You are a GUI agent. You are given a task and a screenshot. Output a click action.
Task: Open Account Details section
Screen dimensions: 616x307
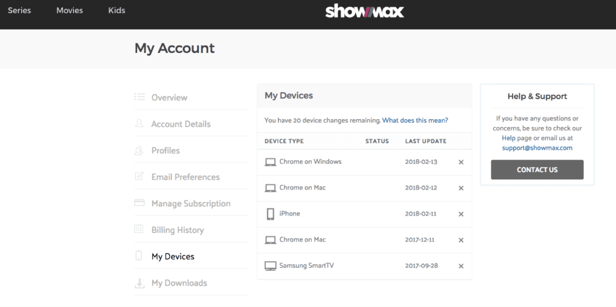[181, 124]
